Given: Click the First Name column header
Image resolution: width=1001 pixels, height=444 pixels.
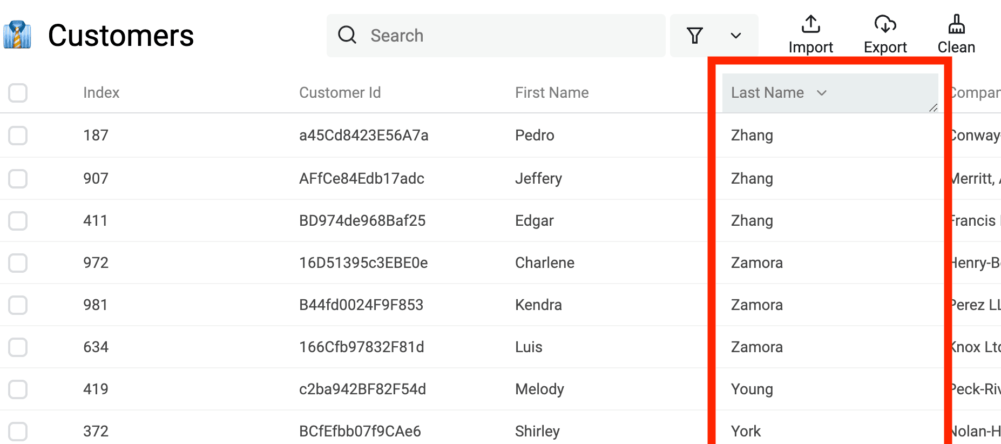Looking at the screenshot, I should click(551, 93).
